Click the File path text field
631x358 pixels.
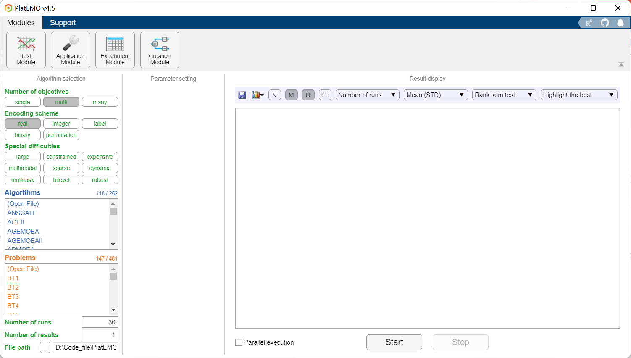click(85, 347)
